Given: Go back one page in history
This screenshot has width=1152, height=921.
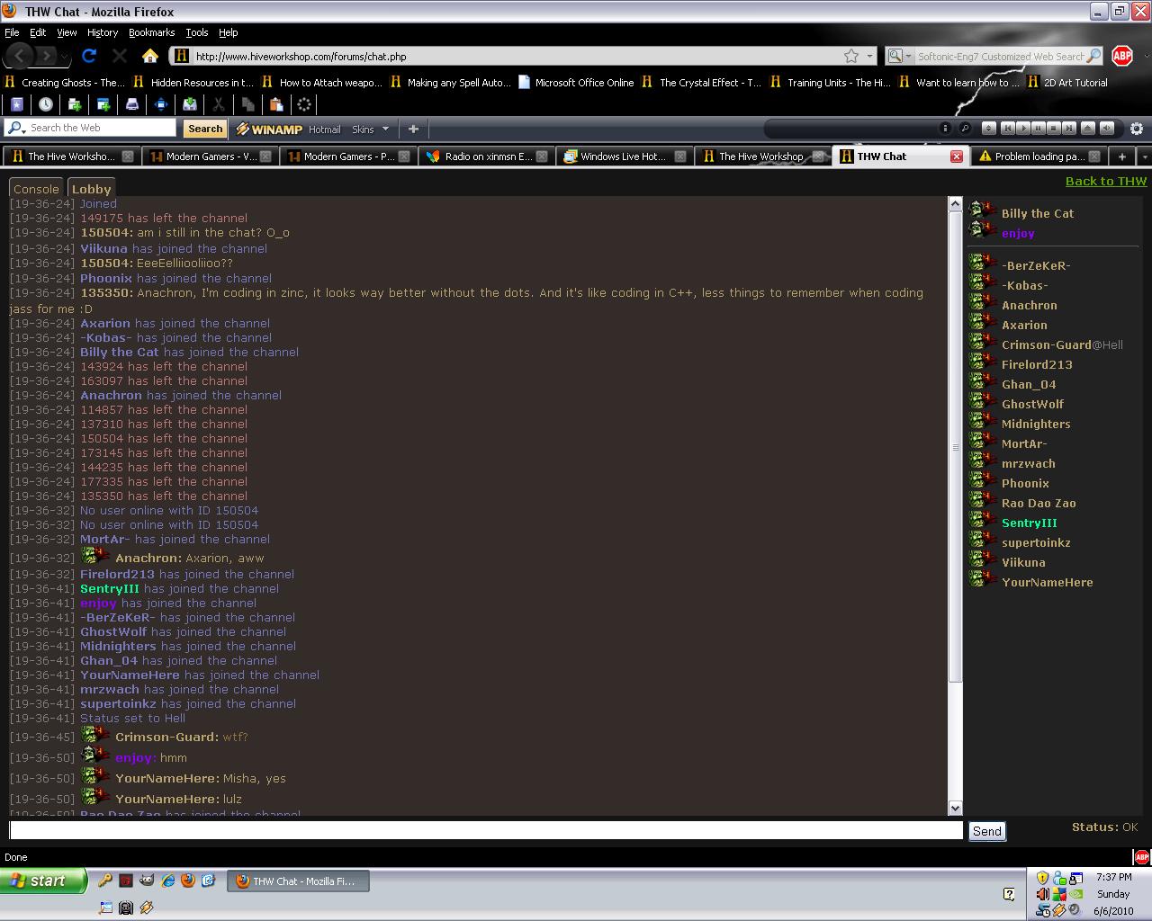Looking at the screenshot, I should pos(20,56).
